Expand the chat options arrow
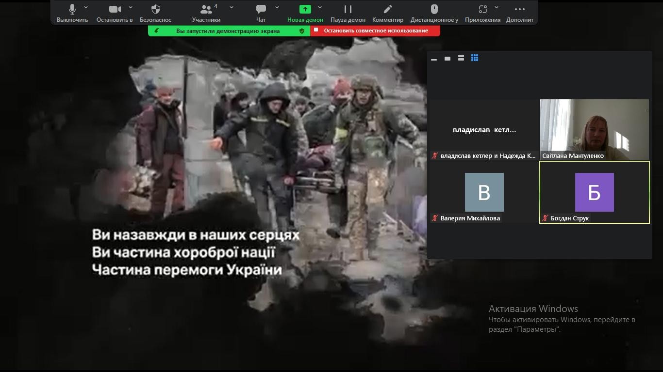 click(277, 7)
